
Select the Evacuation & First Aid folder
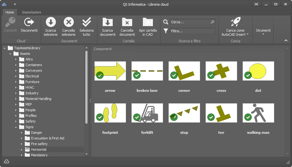(x=47, y=138)
